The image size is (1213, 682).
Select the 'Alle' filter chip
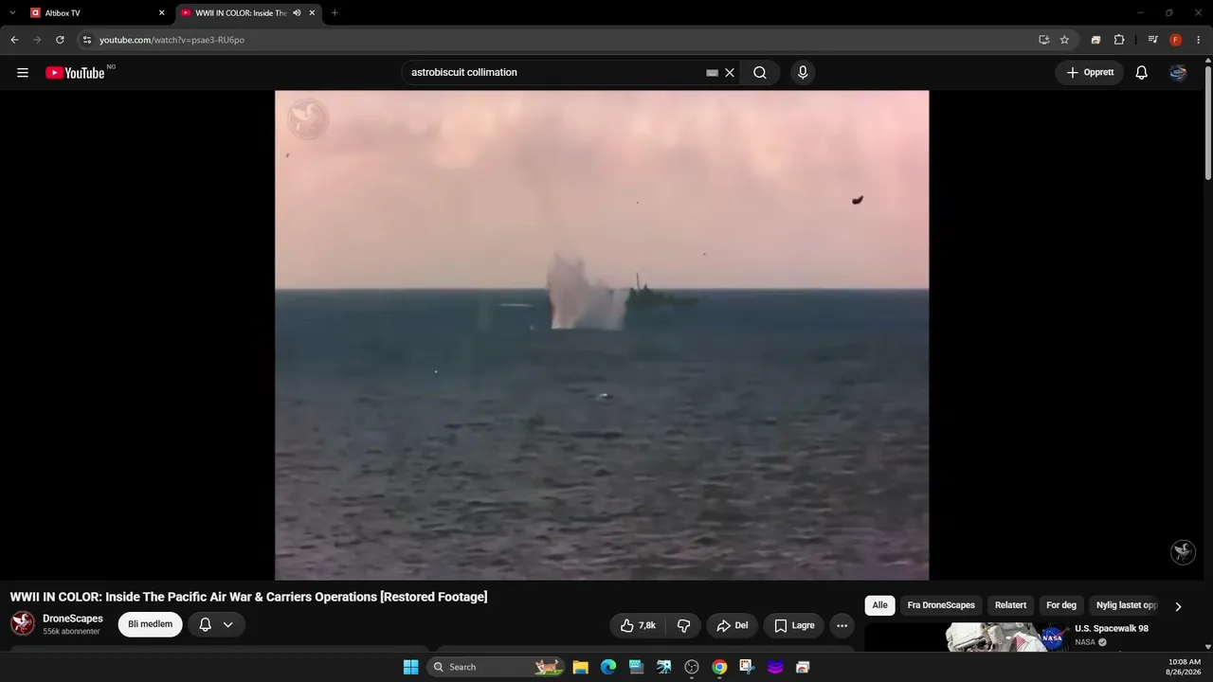(880, 605)
